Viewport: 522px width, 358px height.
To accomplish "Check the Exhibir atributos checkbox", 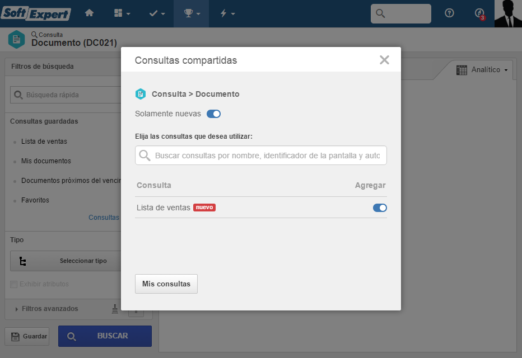I will point(13,284).
